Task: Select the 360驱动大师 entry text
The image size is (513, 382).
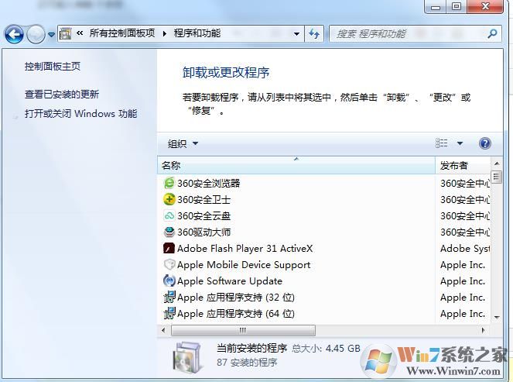Action: [203, 232]
